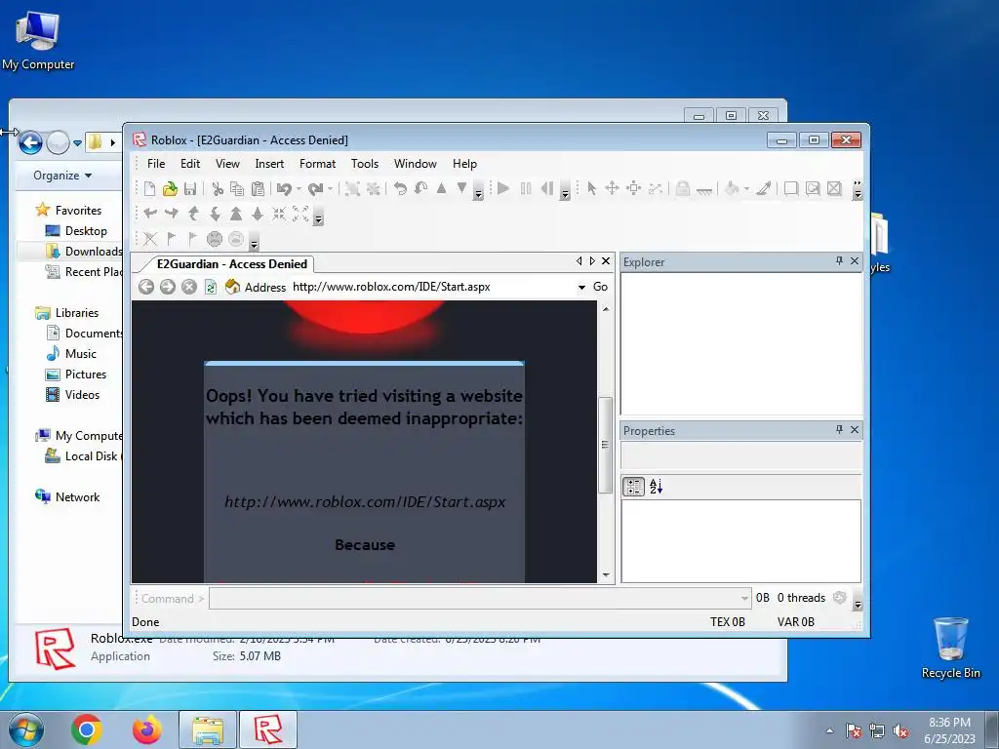Open Firefox from the taskbar

tap(147, 729)
